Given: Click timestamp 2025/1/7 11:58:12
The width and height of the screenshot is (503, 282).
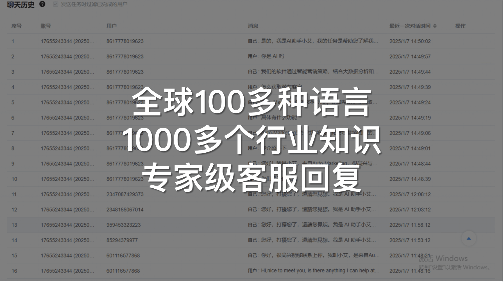Looking at the screenshot, I should (x=410, y=225).
